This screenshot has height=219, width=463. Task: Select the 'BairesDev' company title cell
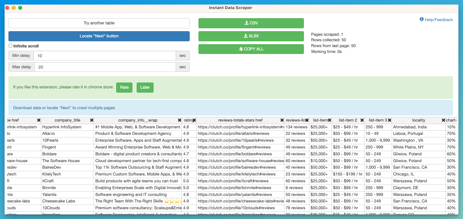click(x=67, y=167)
